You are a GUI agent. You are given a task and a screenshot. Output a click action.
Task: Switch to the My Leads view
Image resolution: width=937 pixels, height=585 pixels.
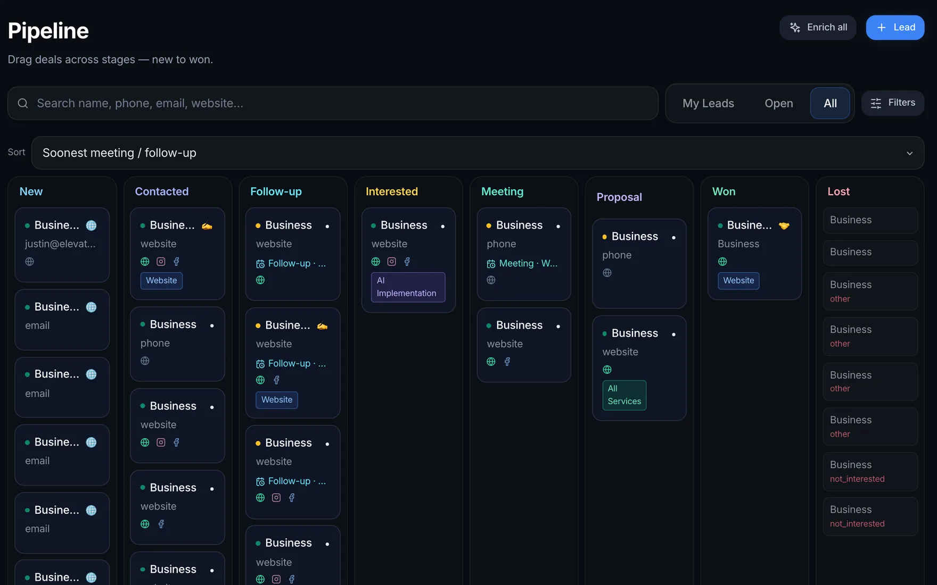tap(708, 103)
